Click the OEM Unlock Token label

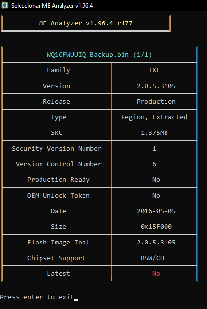pyautogui.click(x=59, y=195)
